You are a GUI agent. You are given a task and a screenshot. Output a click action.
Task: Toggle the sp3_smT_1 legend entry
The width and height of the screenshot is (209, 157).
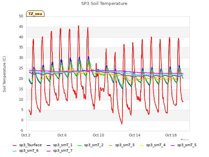click(x=59, y=145)
